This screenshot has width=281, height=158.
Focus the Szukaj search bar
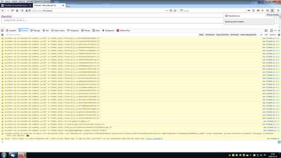coord(212,11)
